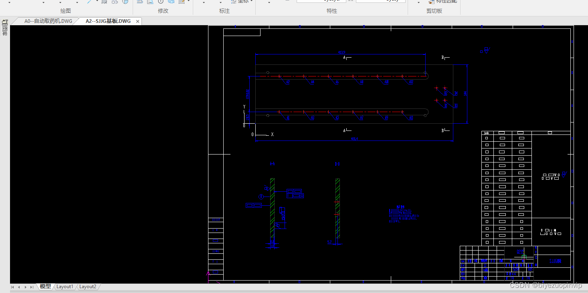Open the Layout1 tab
Screen dimensions: 588x293
pyautogui.click(x=65, y=287)
